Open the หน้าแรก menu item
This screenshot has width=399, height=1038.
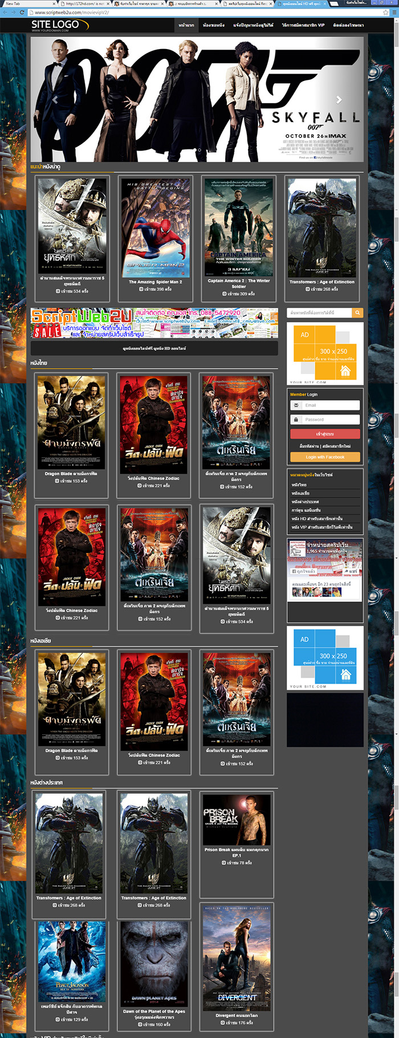186,25
